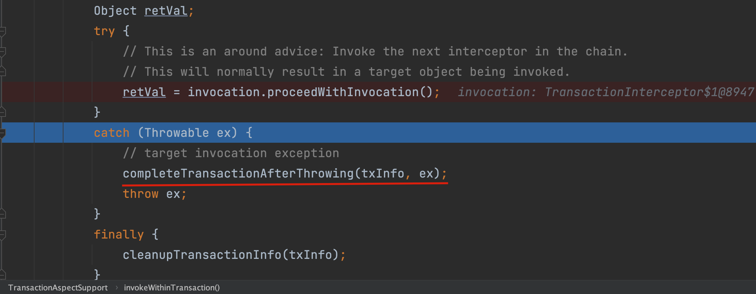Collapse the catch Throwable block

(x=3, y=133)
